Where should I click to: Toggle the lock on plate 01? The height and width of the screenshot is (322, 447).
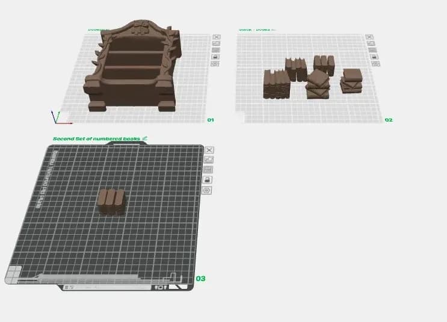click(215, 57)
